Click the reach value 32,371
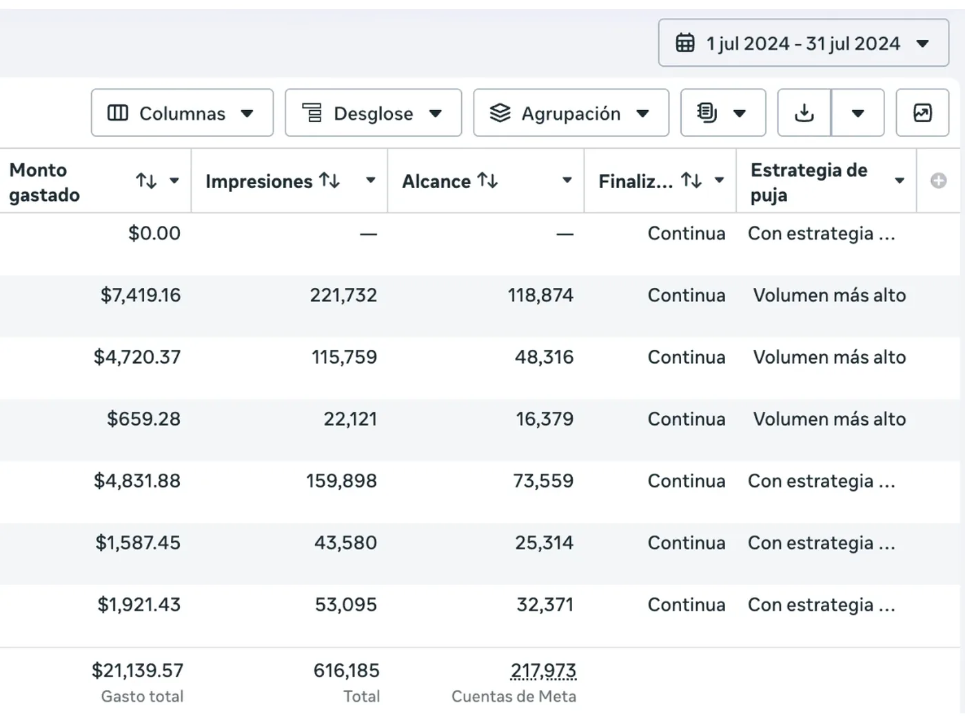Screen dimensions: 965x723 coord(545,605)
